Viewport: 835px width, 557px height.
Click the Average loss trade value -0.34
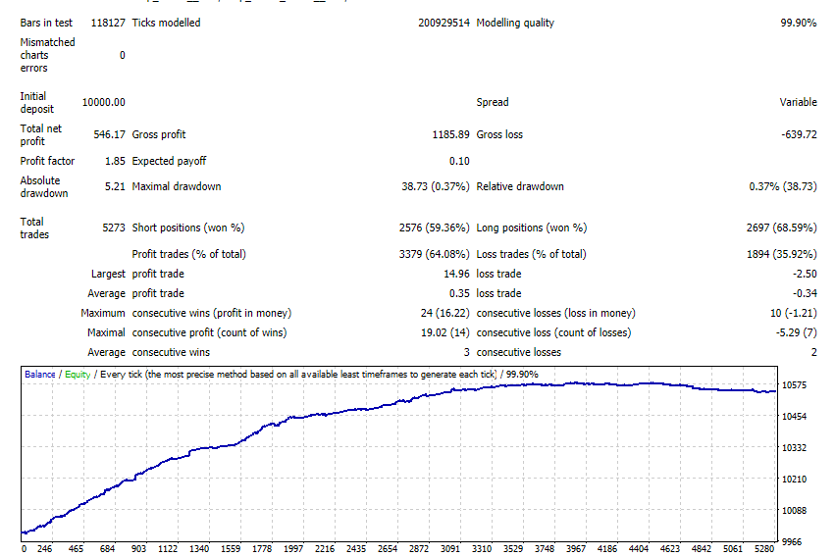point(805,293)
